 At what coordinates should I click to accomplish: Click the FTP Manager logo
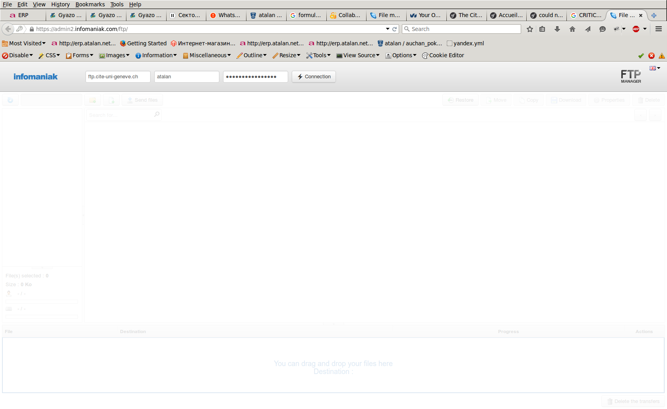(631, 76)
